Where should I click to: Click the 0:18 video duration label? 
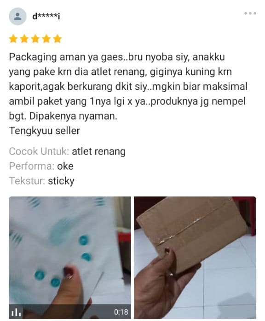click(x=121, y=312)
